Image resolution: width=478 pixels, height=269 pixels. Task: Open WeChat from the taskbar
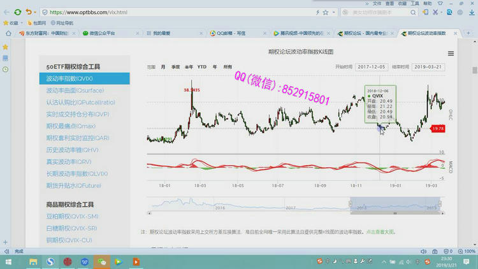tap(101, 261)
